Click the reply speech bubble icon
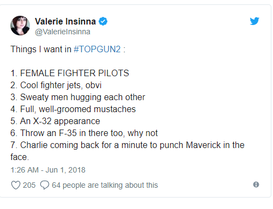 click(x=45, y=185)
